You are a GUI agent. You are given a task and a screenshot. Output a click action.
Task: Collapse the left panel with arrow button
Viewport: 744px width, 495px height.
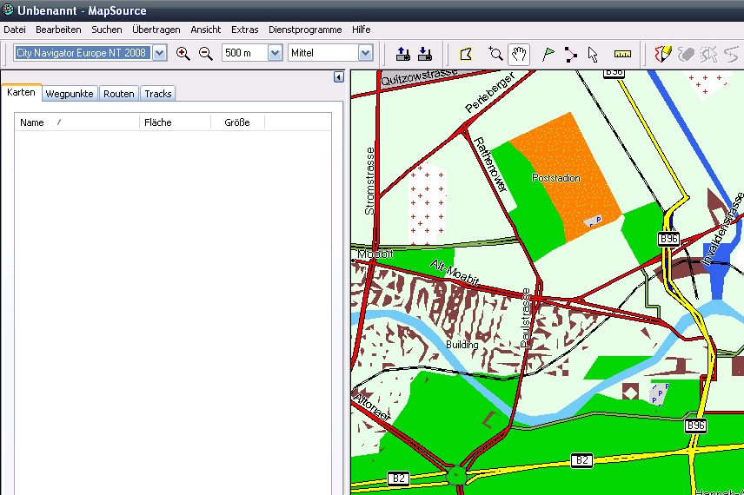[339, 77]
